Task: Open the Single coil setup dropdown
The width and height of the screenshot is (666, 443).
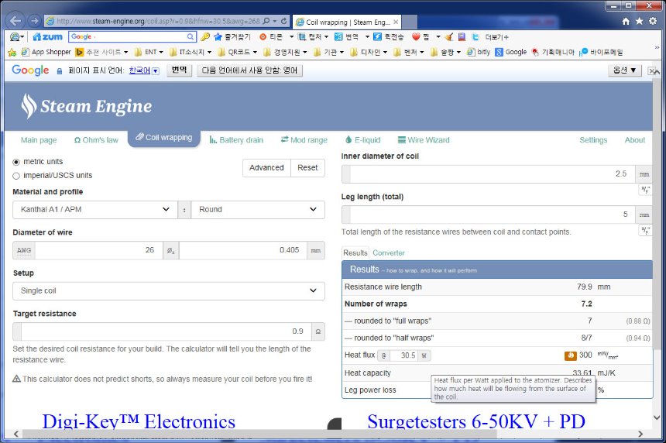Action: pyautogui.click(x=169, y=291)
